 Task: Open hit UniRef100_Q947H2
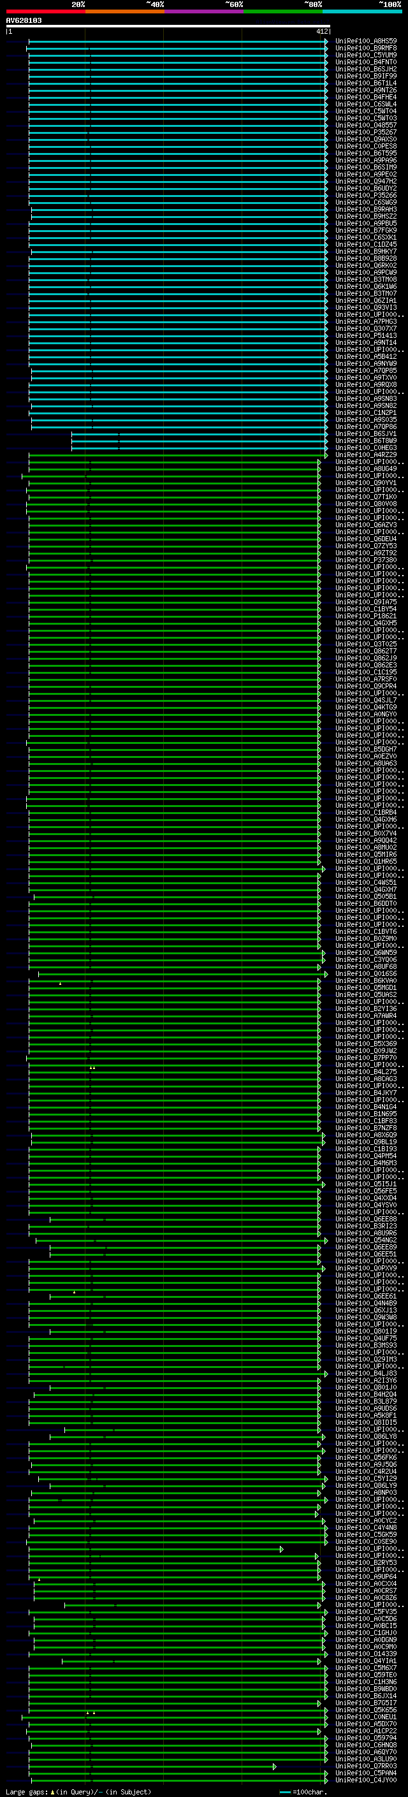[365, 182]
